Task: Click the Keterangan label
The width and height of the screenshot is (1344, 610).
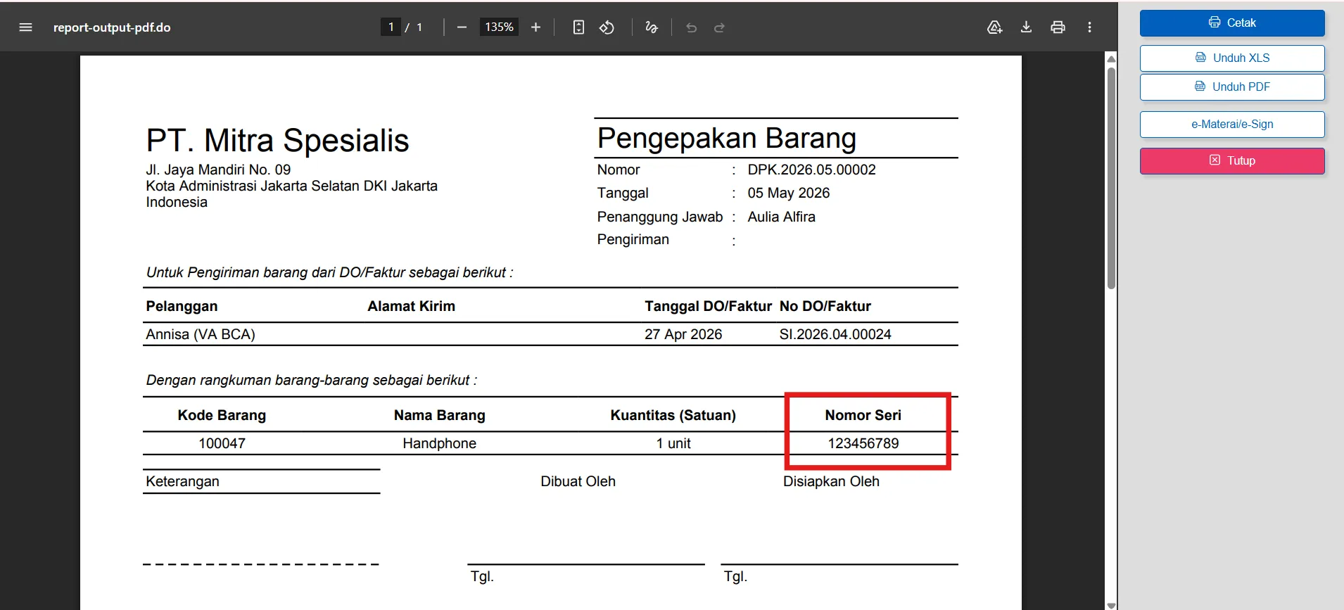Action: pyautogui.click(x=182, y=481)
